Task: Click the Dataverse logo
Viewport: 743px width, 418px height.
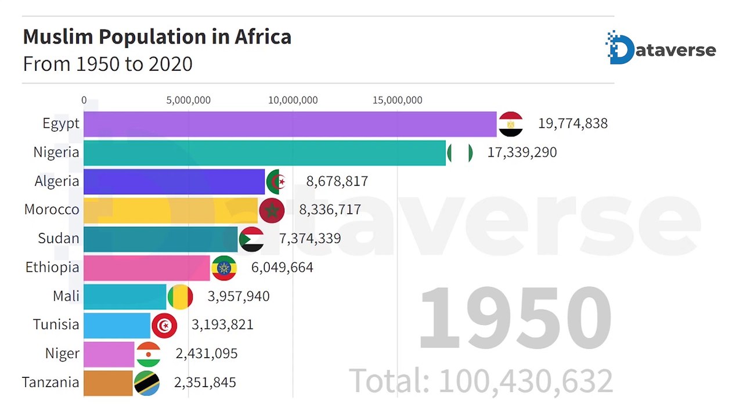Action: coord(661,48)
